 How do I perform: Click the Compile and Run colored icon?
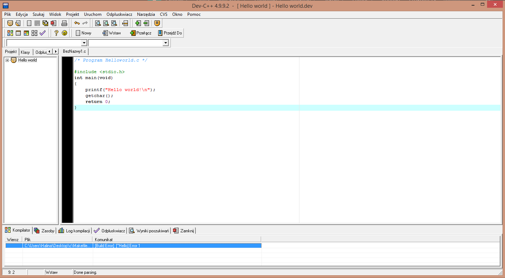[x=26, y=33]
